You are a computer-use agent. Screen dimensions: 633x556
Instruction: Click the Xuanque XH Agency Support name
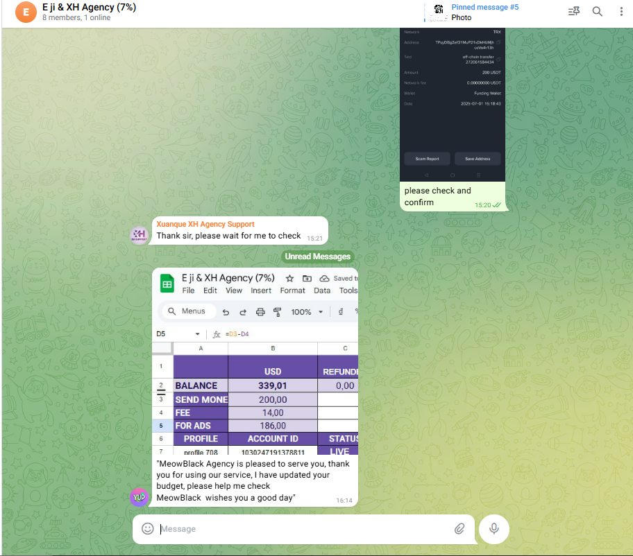(x=205, y=224)
